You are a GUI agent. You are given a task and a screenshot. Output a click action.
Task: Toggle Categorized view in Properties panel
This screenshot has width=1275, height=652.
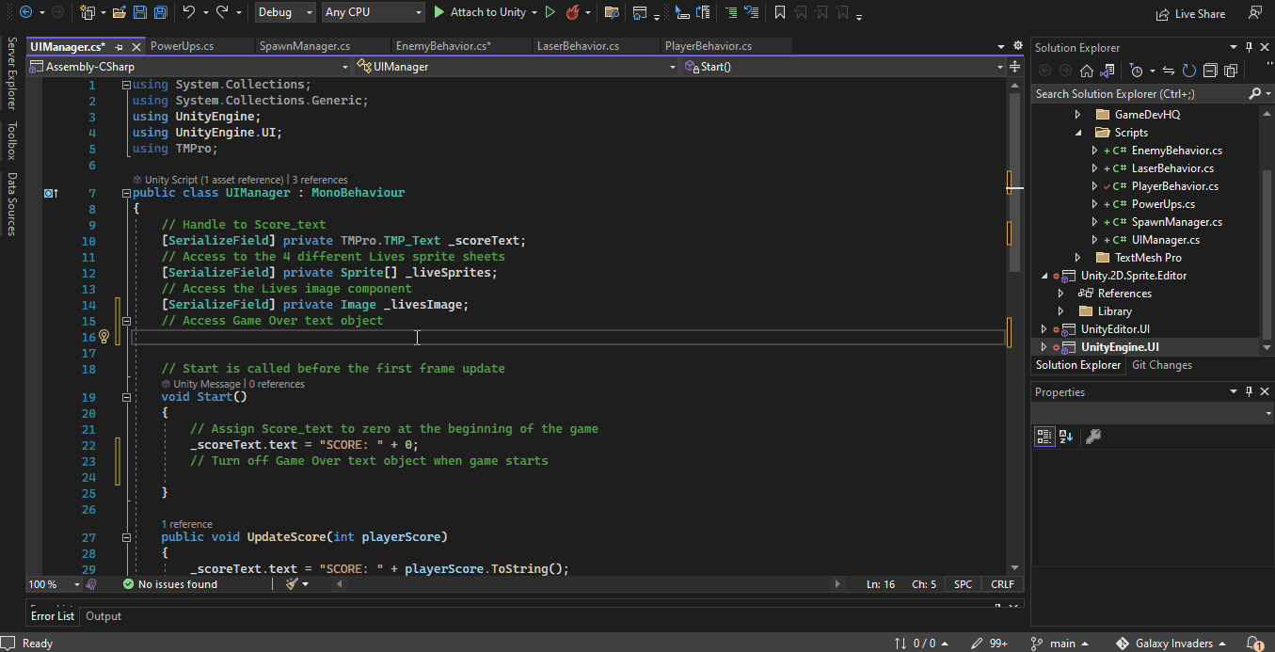1044,437
